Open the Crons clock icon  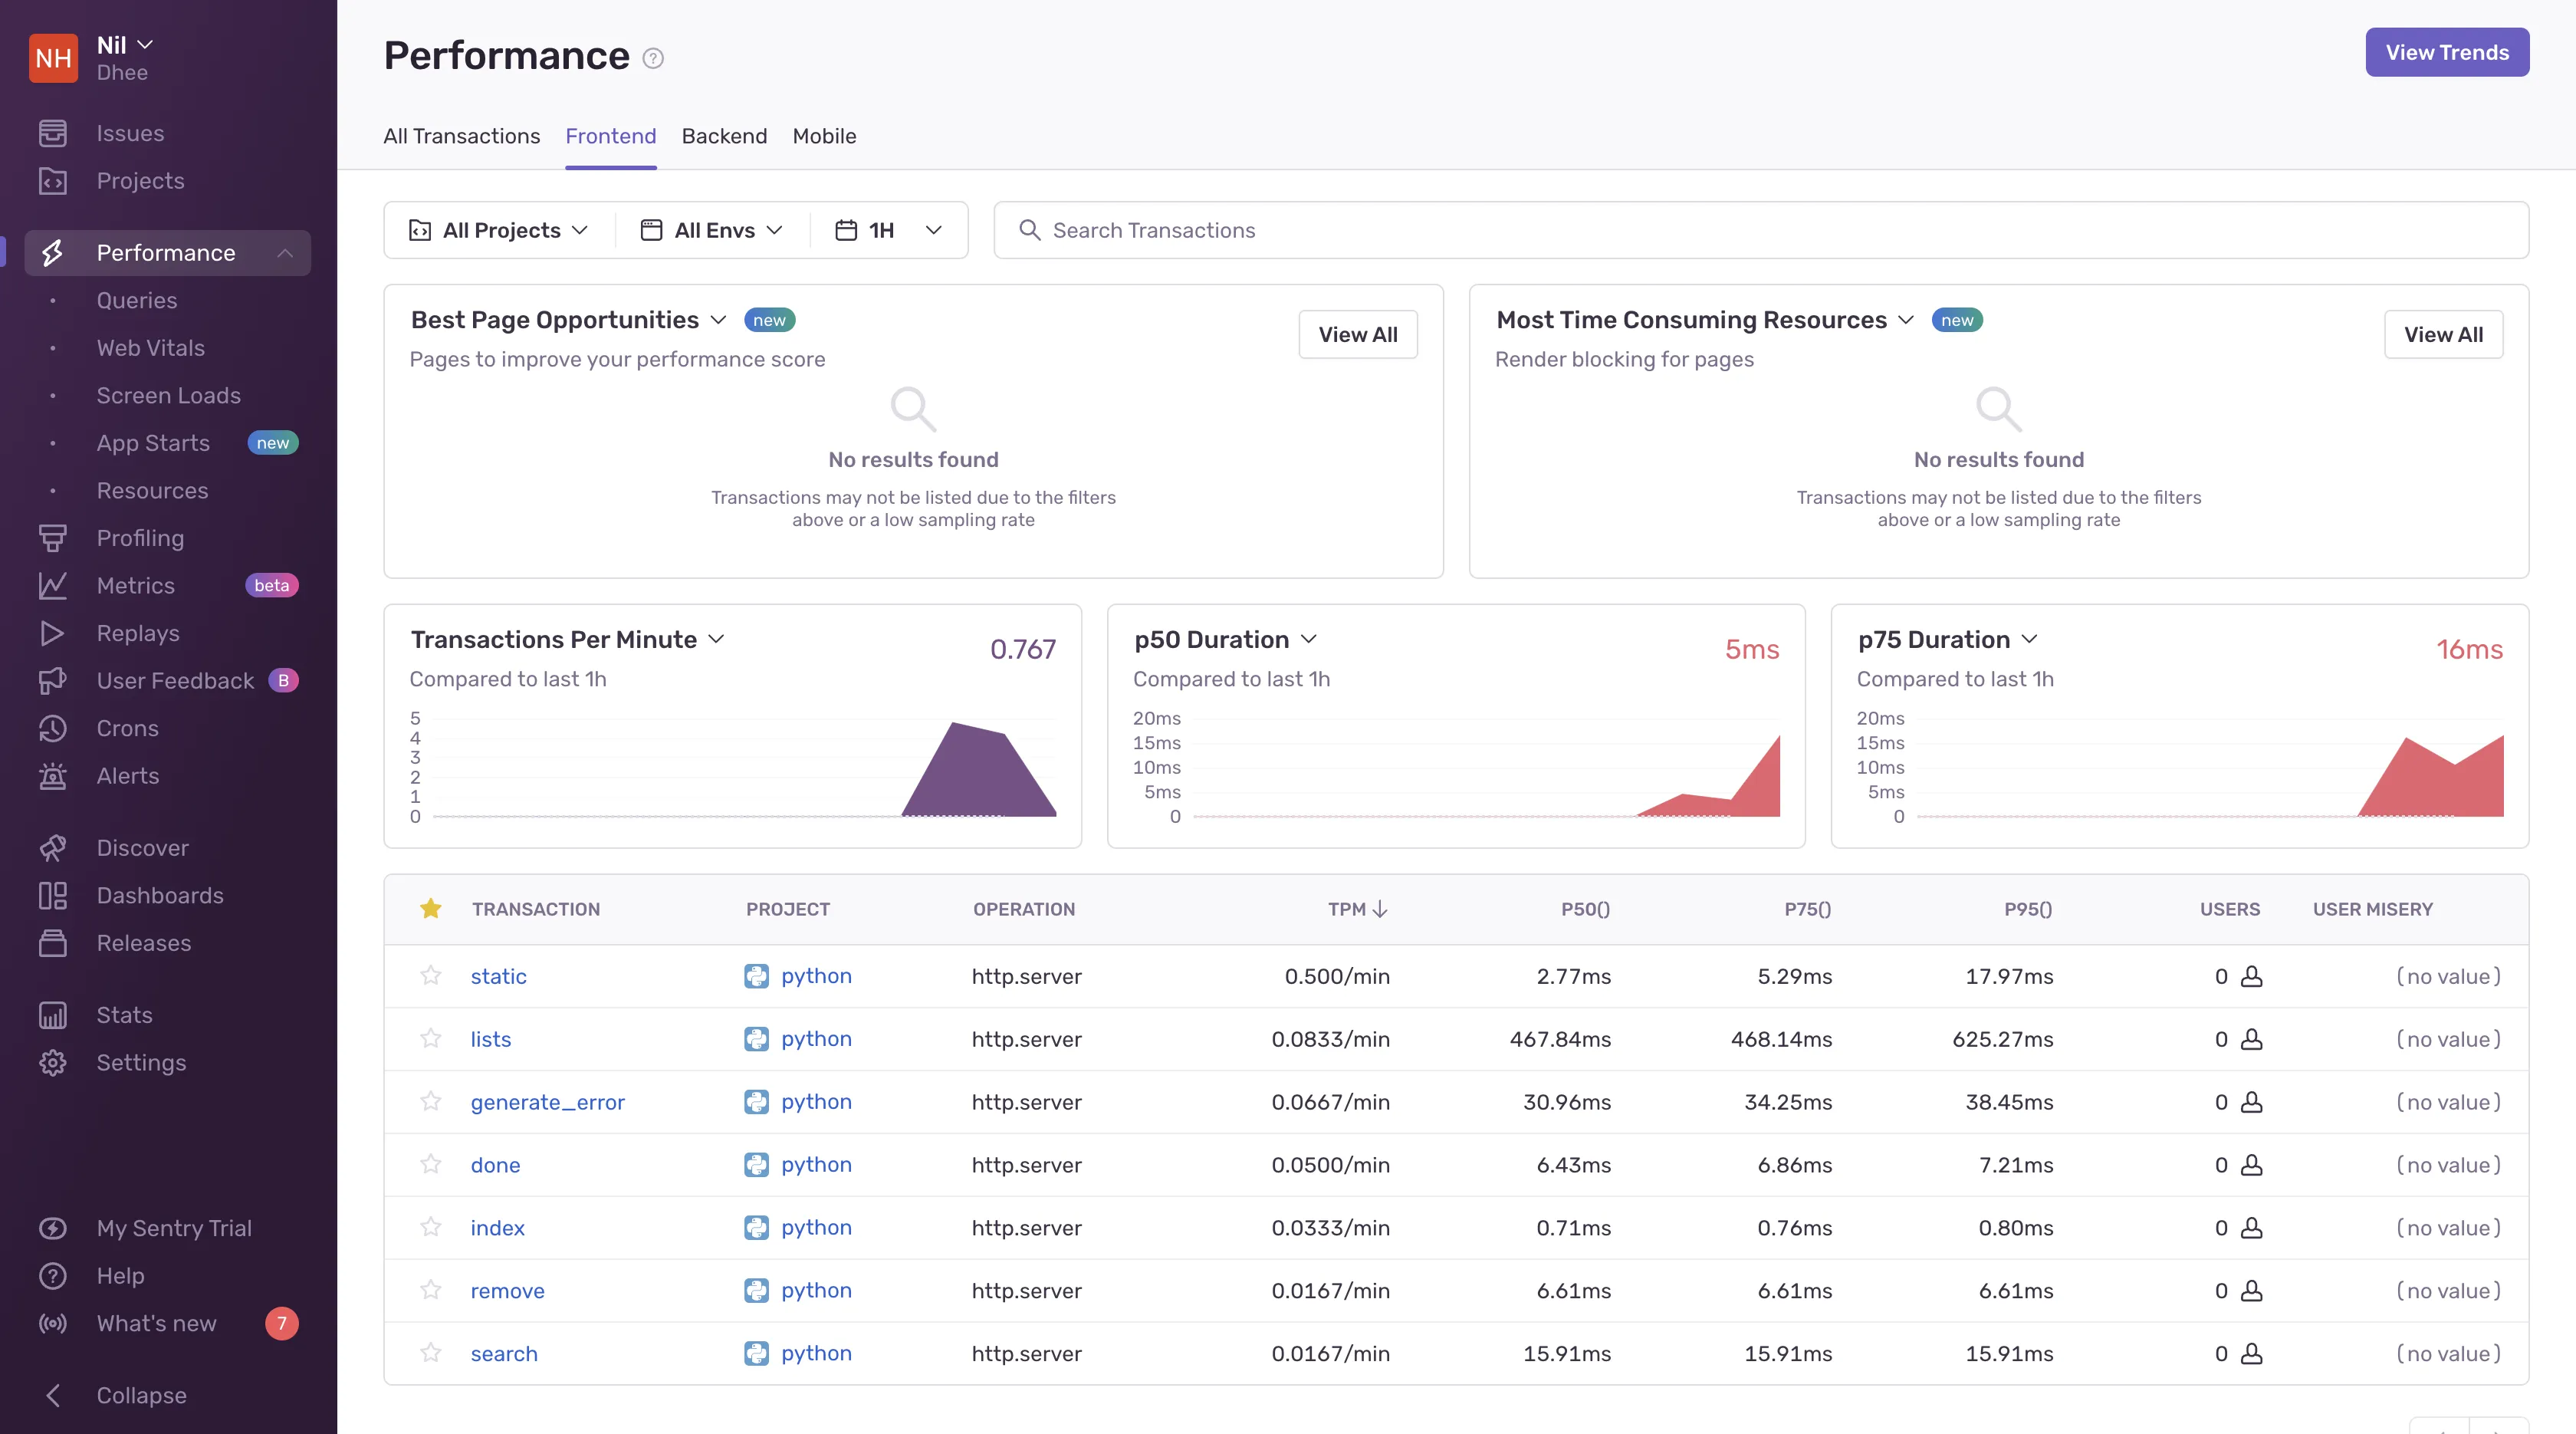tap(53, 728)
